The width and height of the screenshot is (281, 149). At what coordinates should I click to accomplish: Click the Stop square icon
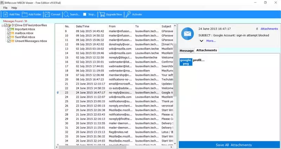[85, 14]
